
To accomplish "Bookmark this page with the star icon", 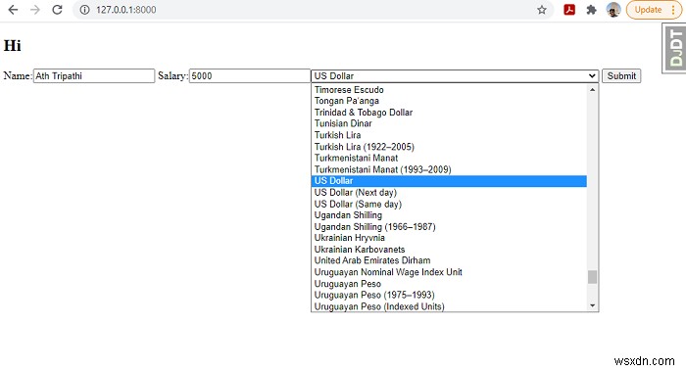I will 542,10.
